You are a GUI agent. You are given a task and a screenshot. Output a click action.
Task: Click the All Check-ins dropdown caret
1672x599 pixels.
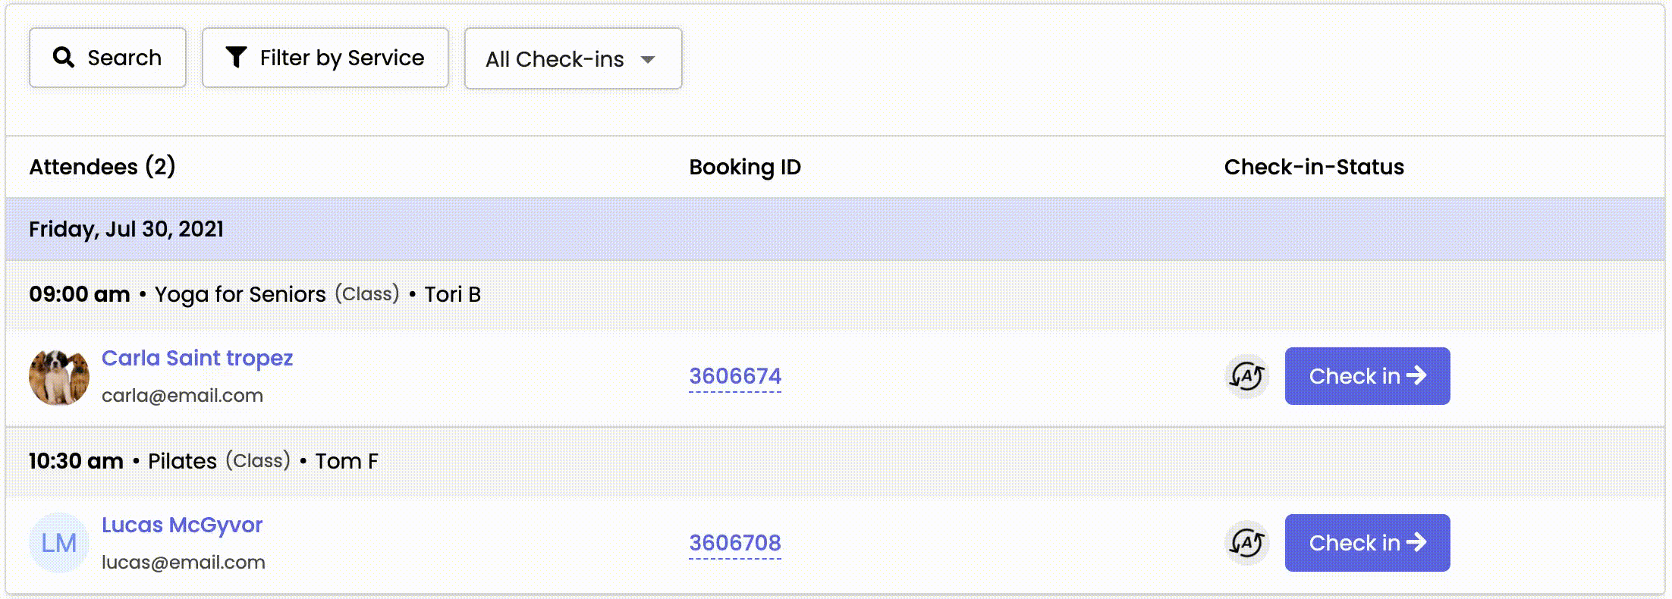(x=648, y=60)
